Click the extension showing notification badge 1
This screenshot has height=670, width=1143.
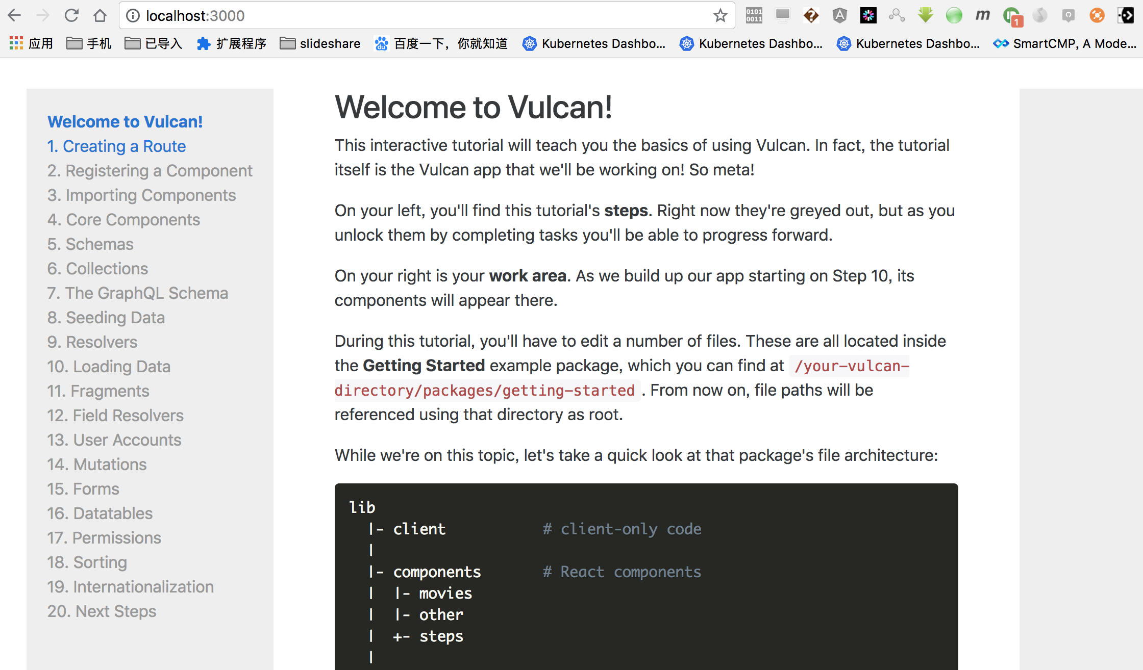tap(1011, 15)
